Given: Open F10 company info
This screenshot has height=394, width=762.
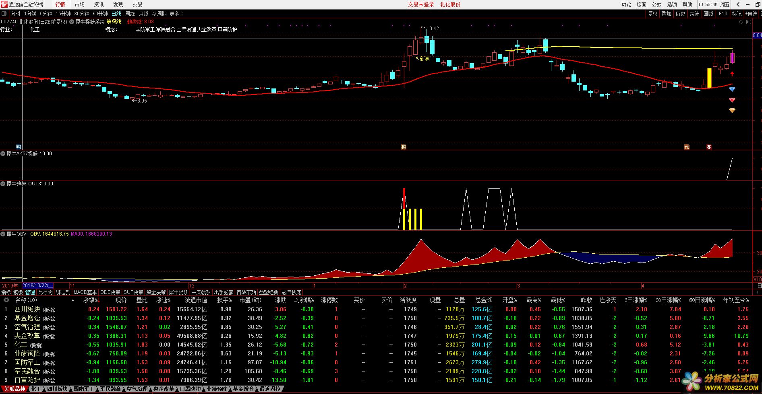Looking at the screenshot, I should [723, 14].
